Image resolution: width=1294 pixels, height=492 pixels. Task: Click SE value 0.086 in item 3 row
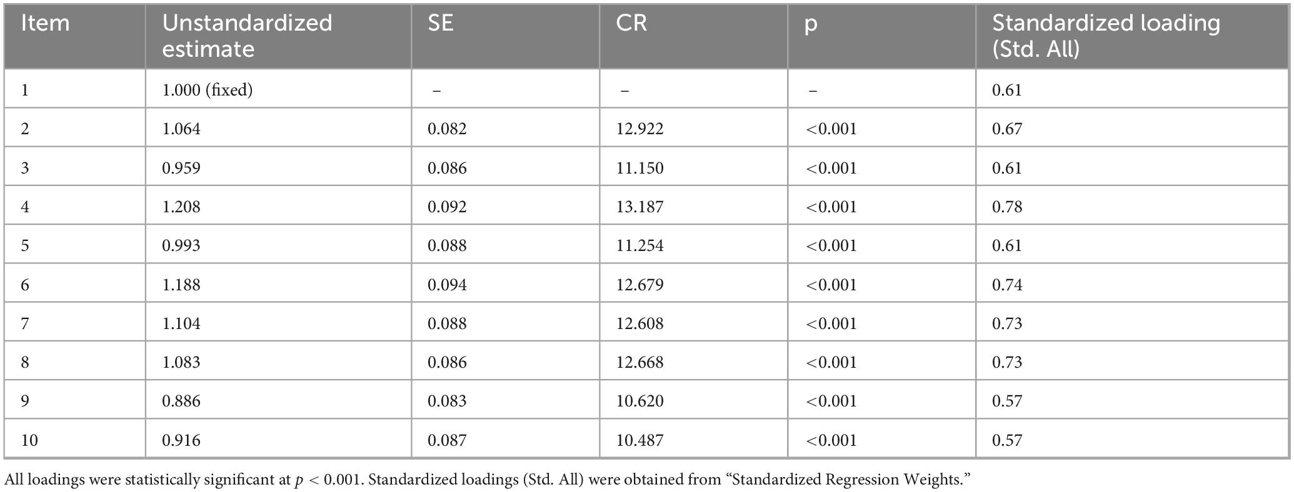(x=447, y=168)
